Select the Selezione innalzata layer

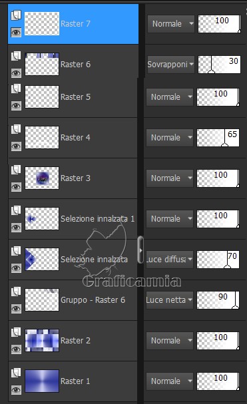tap(73, 260)
